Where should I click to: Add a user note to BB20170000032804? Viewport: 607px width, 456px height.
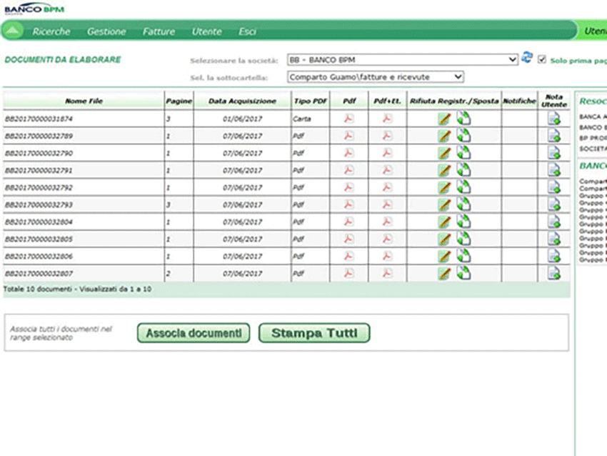pos(553,222)
